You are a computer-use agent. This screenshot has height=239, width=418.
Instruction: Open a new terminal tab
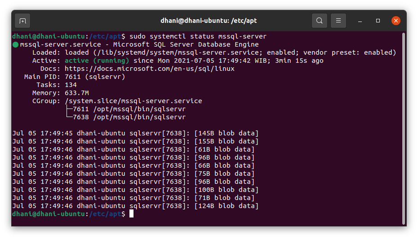coord(22,21)
